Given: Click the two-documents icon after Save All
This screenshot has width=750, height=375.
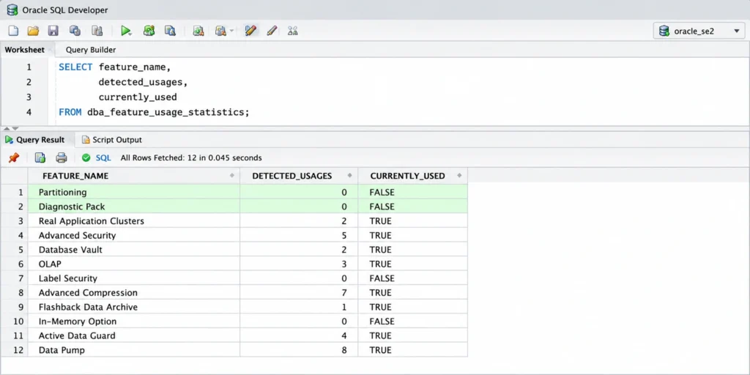Looking at the screenshot, I should pos(97,31).
